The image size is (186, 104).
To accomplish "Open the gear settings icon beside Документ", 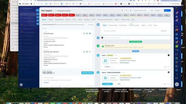I will [152, 10].
